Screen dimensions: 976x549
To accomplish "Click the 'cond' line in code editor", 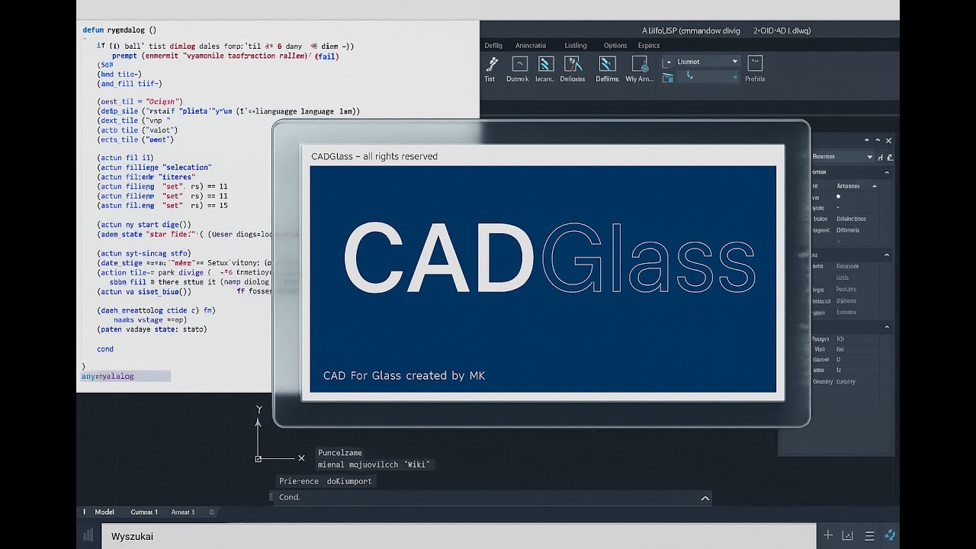I will click(x=105, y=349).
